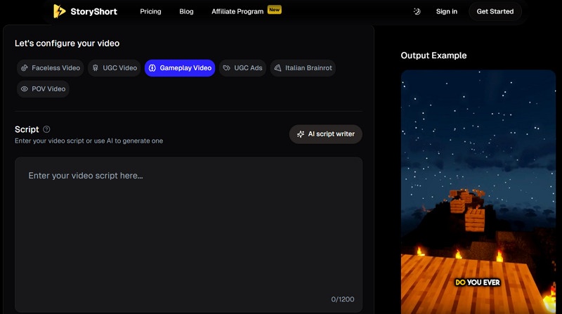The height and width of the screenshot is (314, 562).
Task: Click the Output Example heading
Action: (x=433, y=55)
